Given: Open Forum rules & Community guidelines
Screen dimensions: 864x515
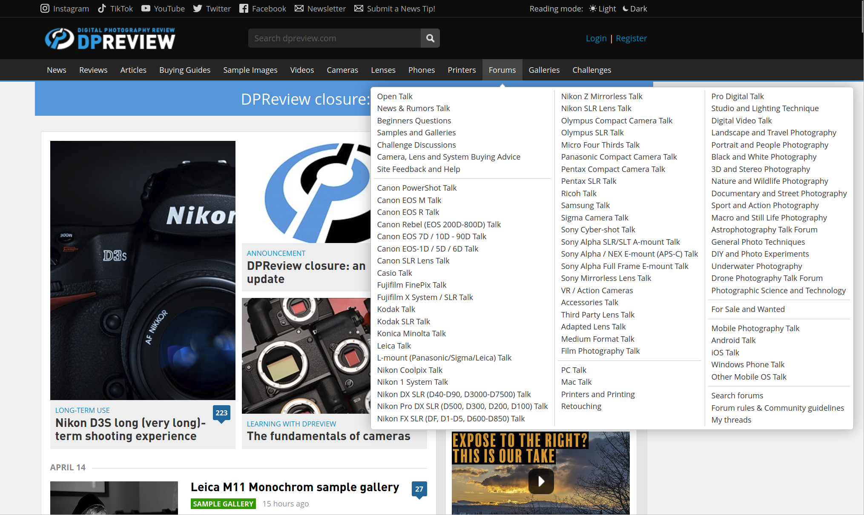Looking at the screenshot, I should click(x=778, y=408).
